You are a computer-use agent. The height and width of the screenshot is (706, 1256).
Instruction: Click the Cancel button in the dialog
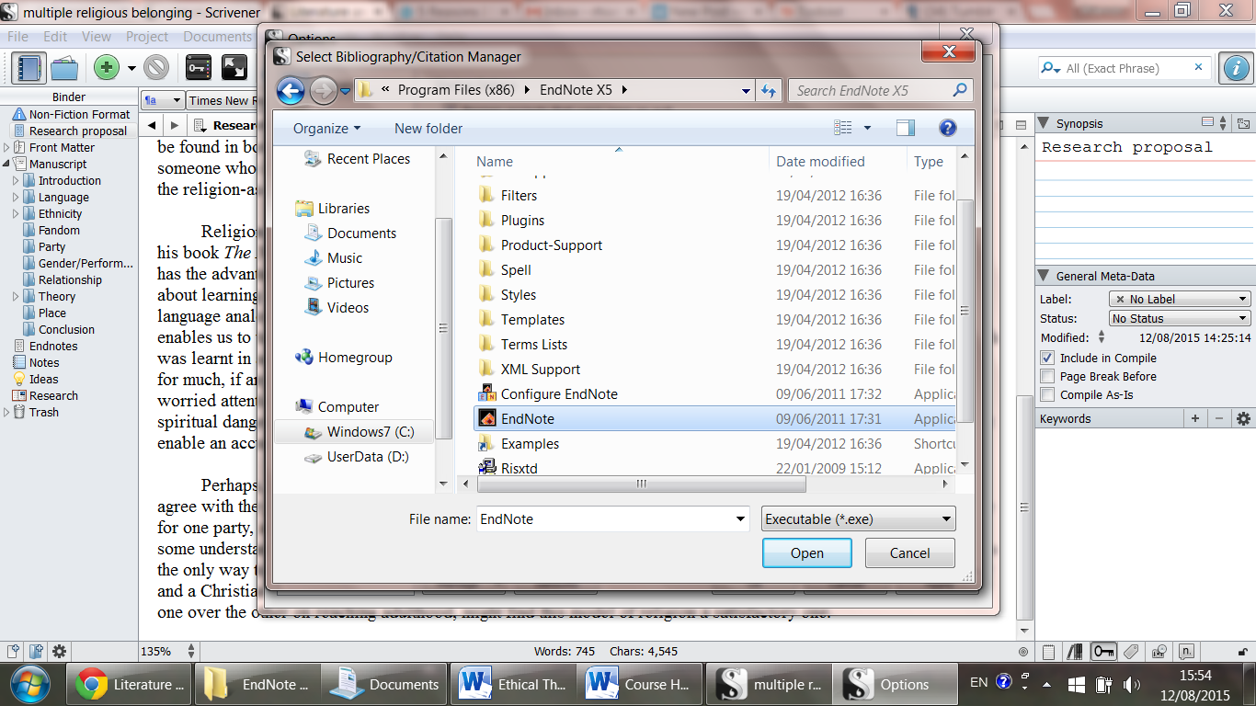pos(910,552)
